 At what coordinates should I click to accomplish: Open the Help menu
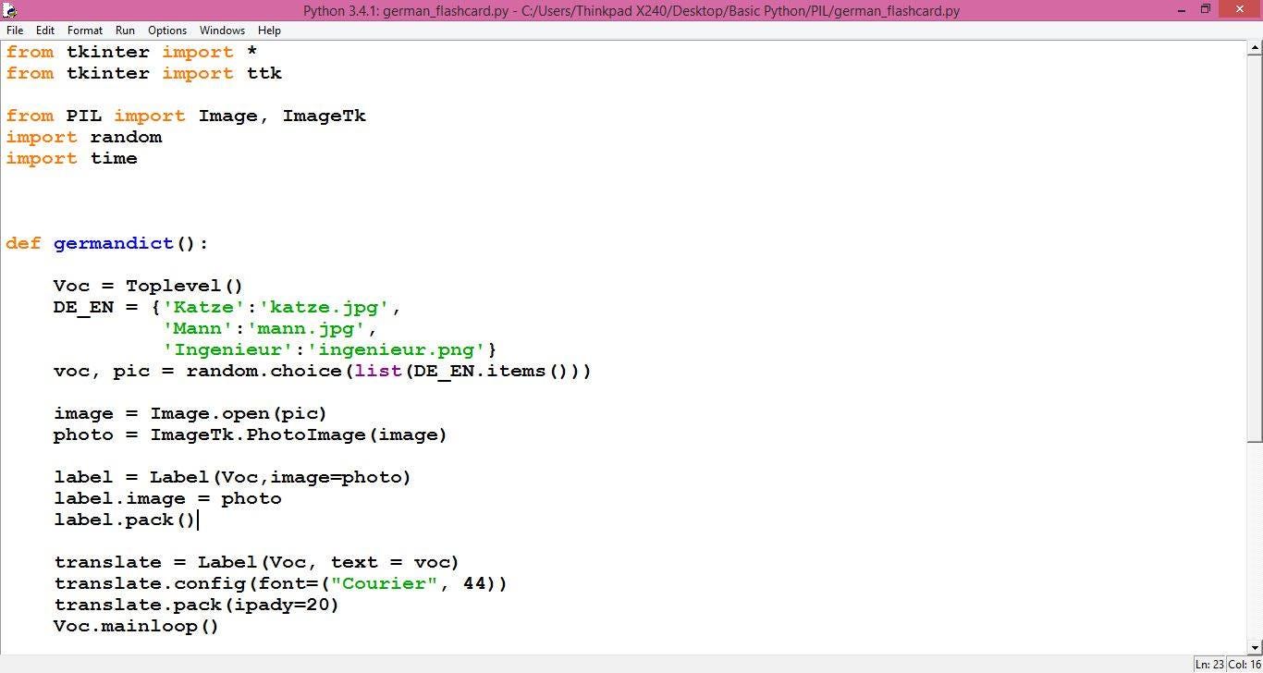click(269, 30)
